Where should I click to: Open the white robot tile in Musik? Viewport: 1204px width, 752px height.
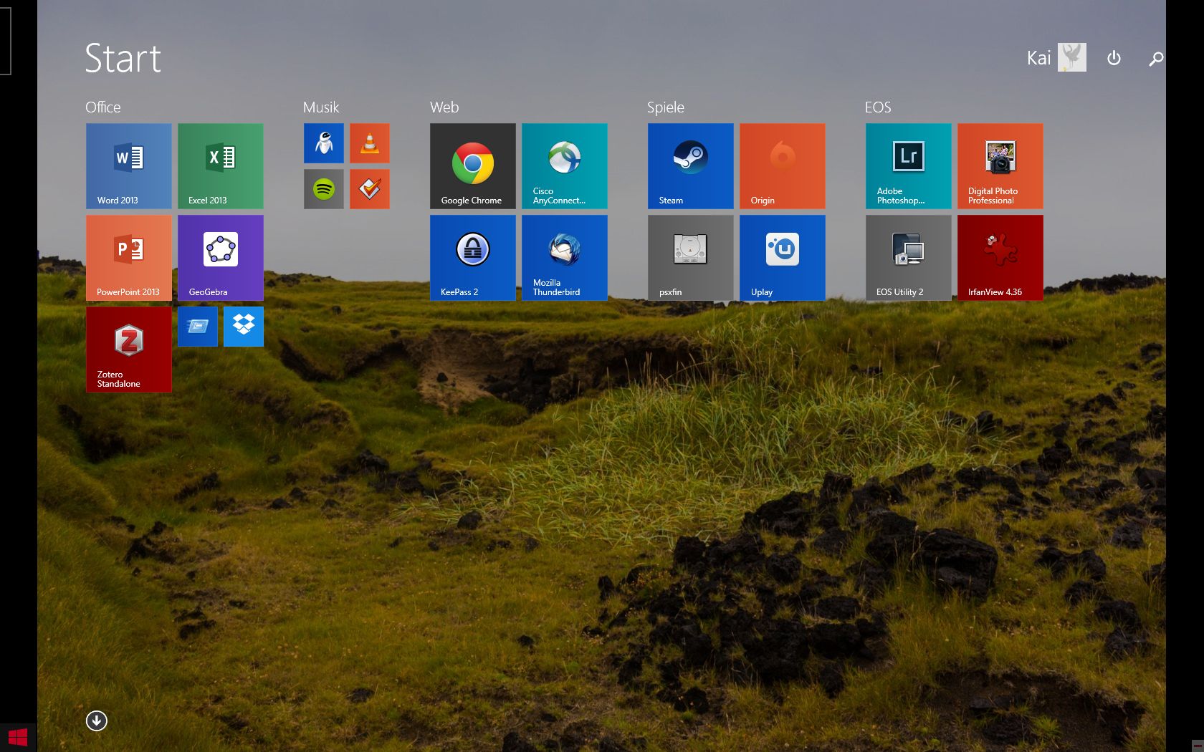[x=324, y=143]
